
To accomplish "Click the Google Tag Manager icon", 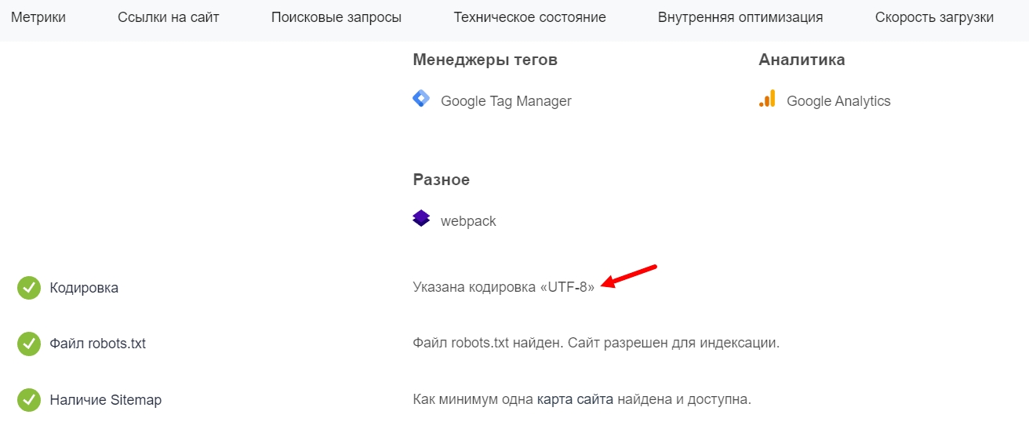I will 421,99.
